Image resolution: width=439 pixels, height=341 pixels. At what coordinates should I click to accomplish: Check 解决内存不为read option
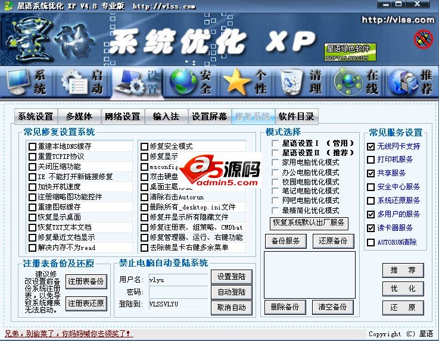pos(33,248)
